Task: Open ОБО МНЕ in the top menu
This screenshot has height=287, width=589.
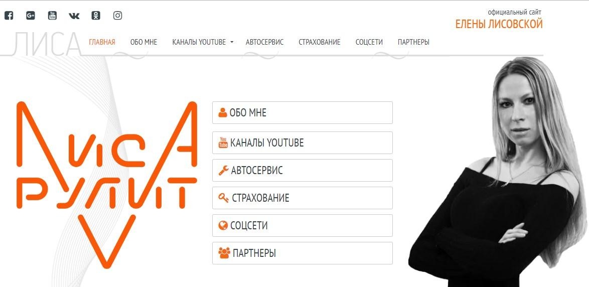Action: (x=143, y=42)
